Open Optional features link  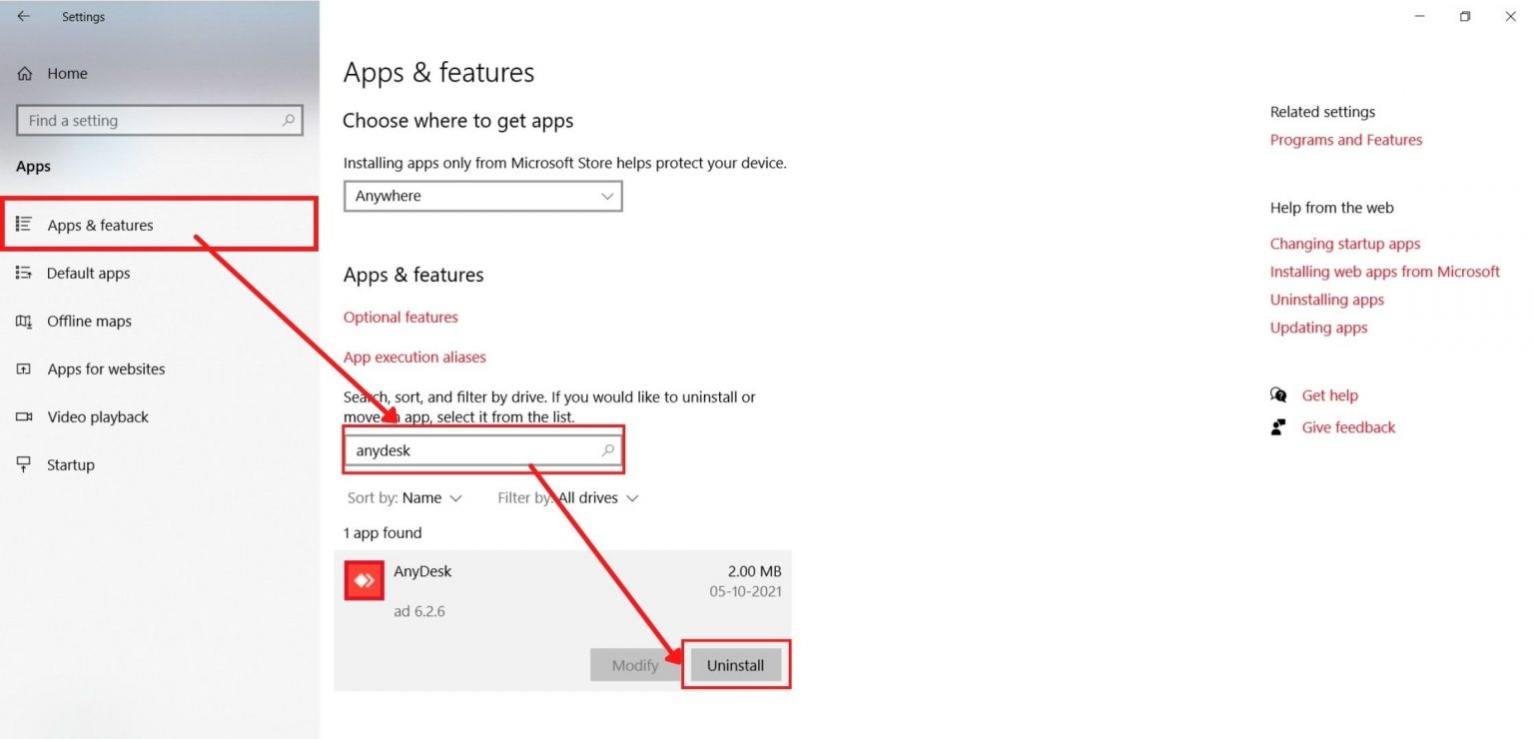coord(400,317)
